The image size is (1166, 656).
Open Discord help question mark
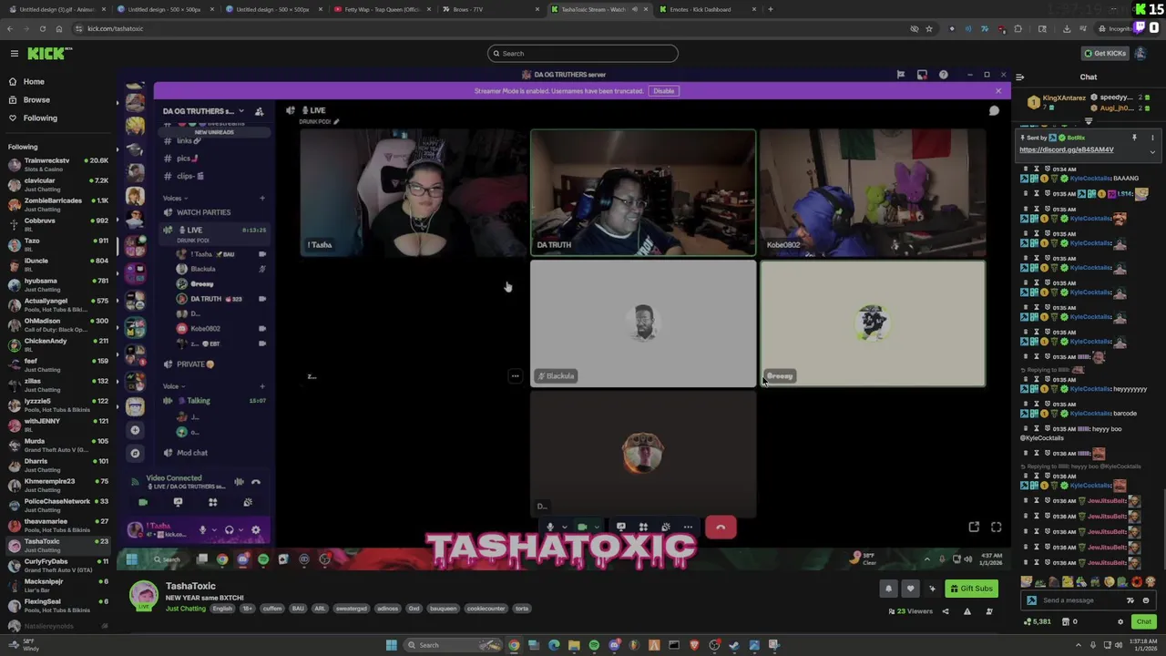coord(943,75)
